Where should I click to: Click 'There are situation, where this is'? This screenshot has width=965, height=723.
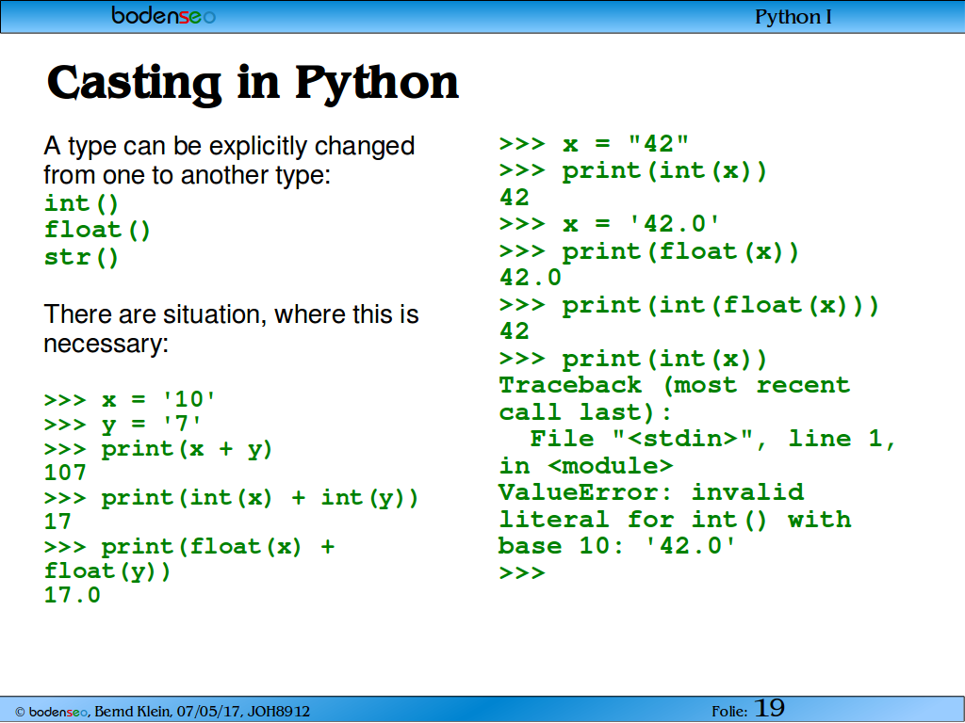coord(232,314)
